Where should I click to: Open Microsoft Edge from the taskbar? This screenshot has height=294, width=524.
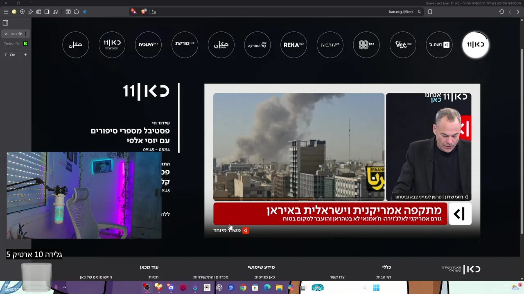coord(267,288)
